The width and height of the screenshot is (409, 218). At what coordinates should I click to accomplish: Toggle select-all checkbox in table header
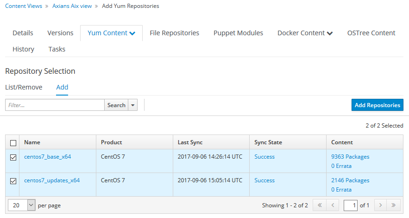pos(13,143)
